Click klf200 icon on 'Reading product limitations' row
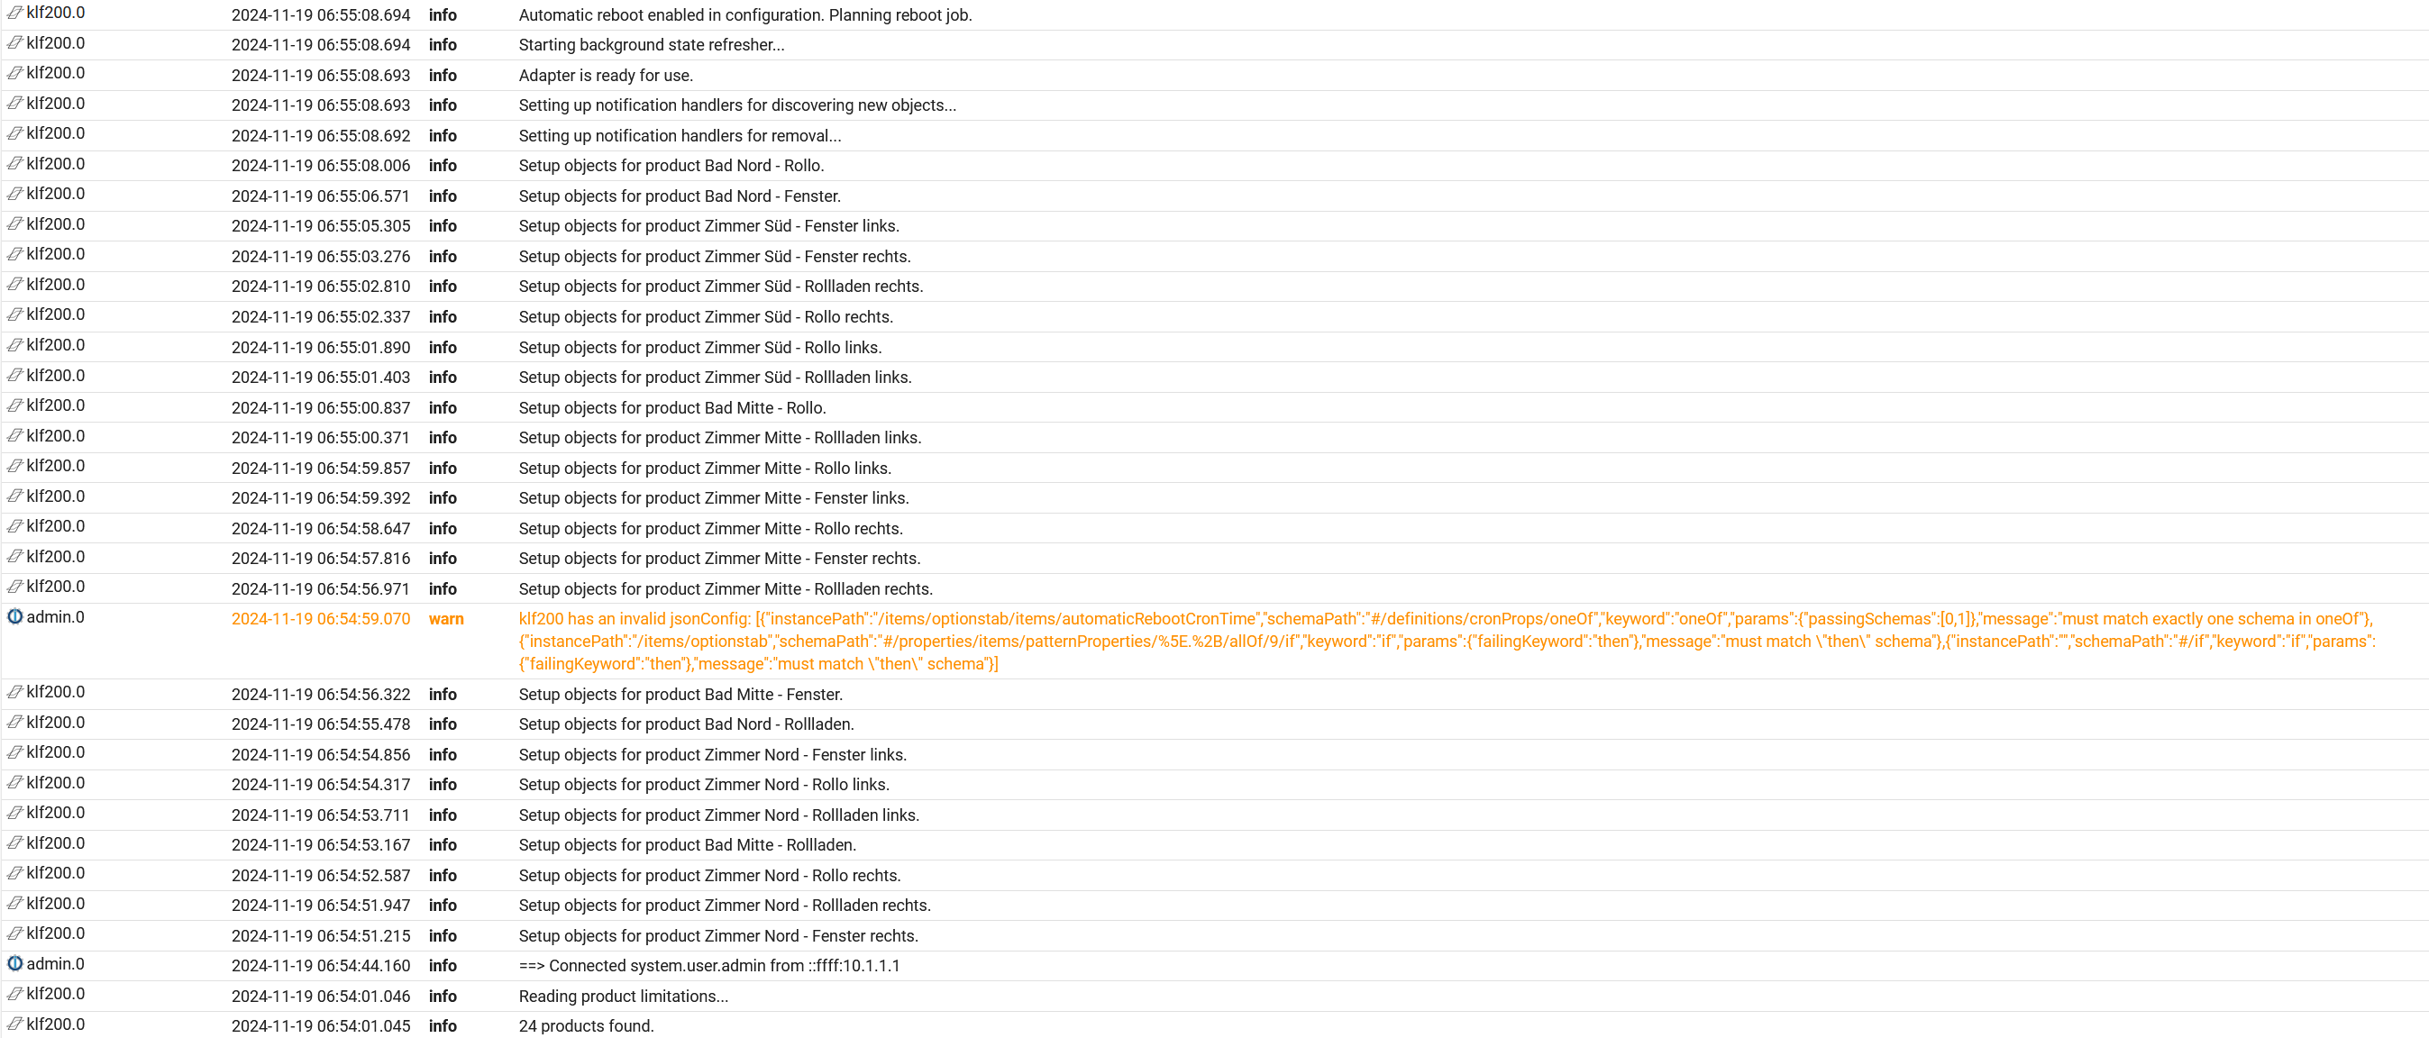 click(x=15, y=994)
